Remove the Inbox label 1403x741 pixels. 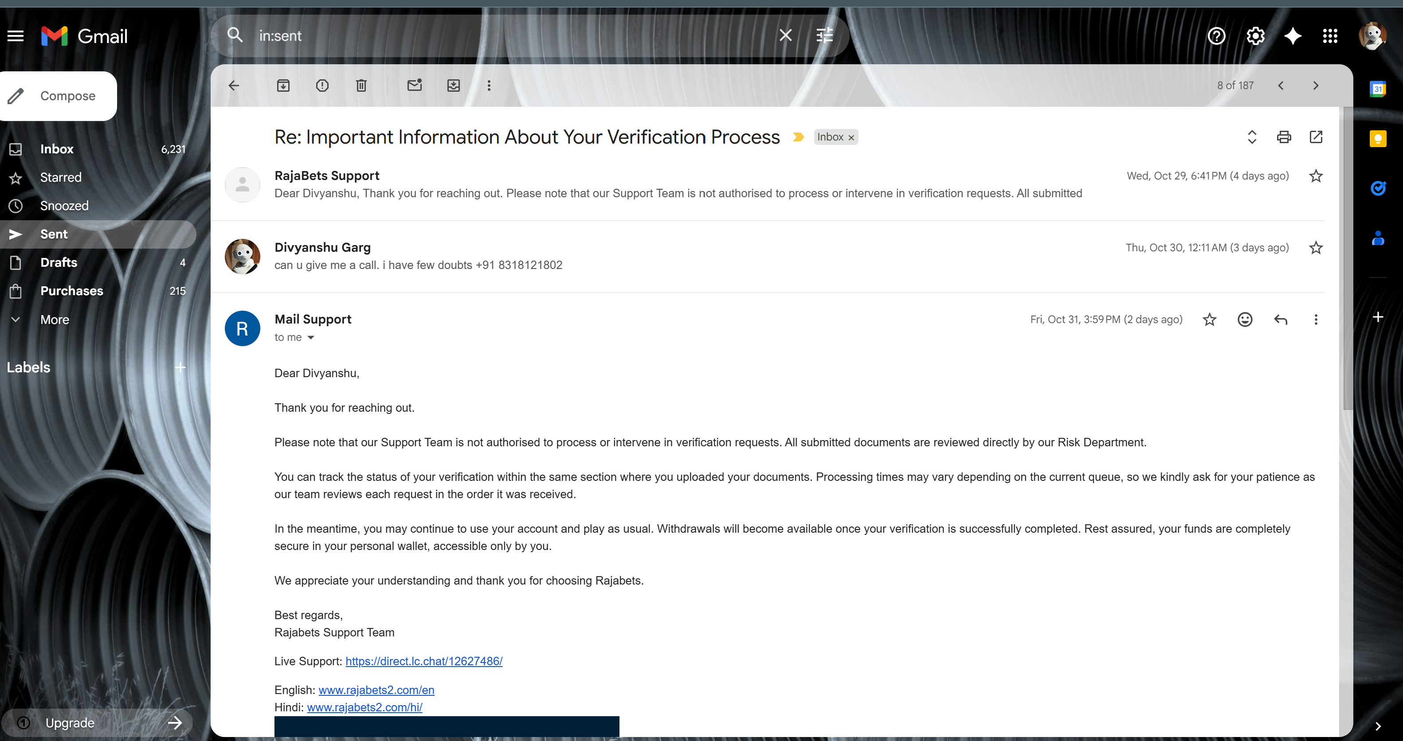point(851,138)
